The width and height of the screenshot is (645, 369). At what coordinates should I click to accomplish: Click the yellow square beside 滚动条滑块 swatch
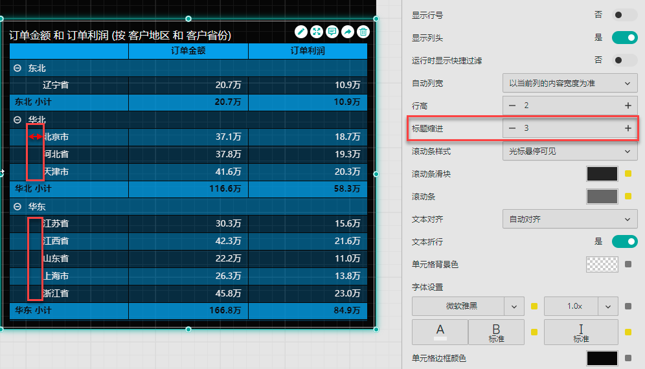pyautogui.click(x=628, y=173)
